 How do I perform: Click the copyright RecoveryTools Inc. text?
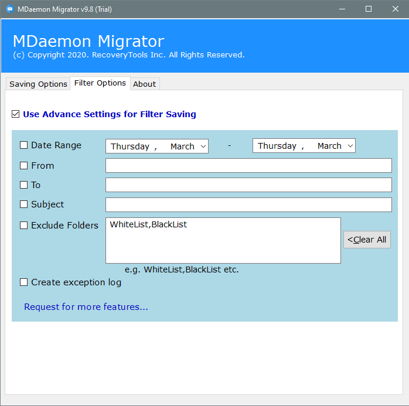pos(129,55)
